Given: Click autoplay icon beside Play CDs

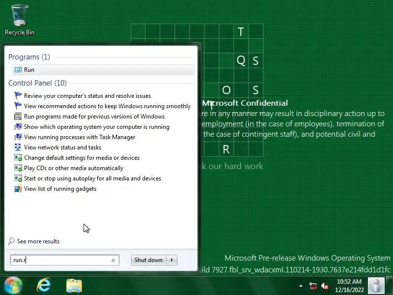Looking at the screenshot, I should pyautogui.click(x=18, y=168).
